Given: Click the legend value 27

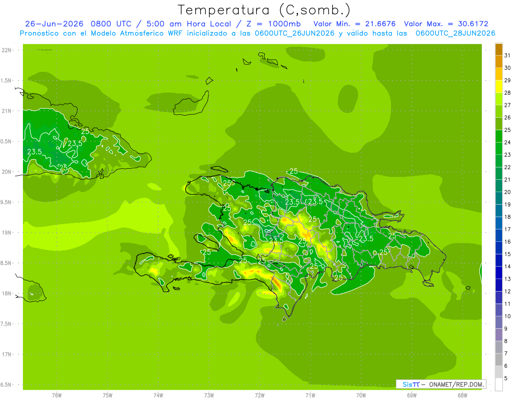Looking at the screenshot, I should point(508,105).
